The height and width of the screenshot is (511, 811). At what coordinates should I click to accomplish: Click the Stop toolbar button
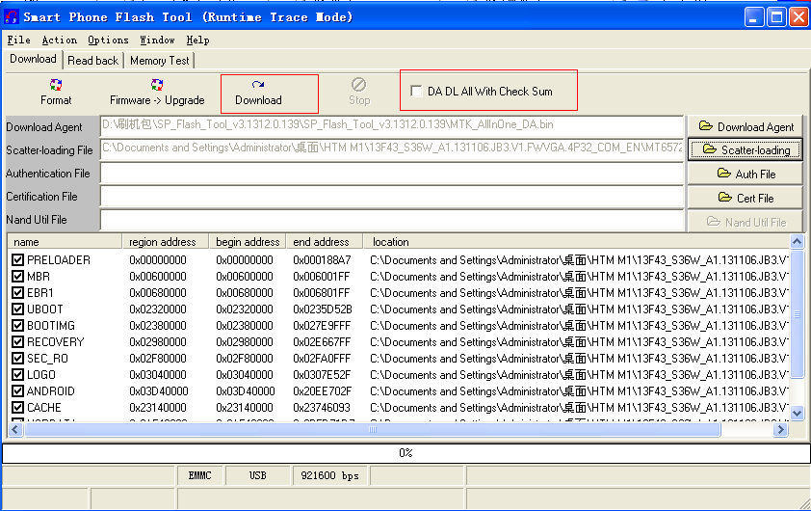359,93
